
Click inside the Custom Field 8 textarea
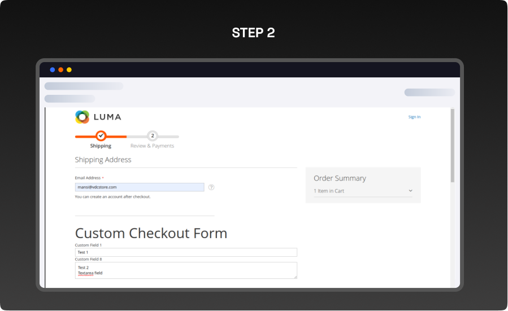[x=186, y=270]
